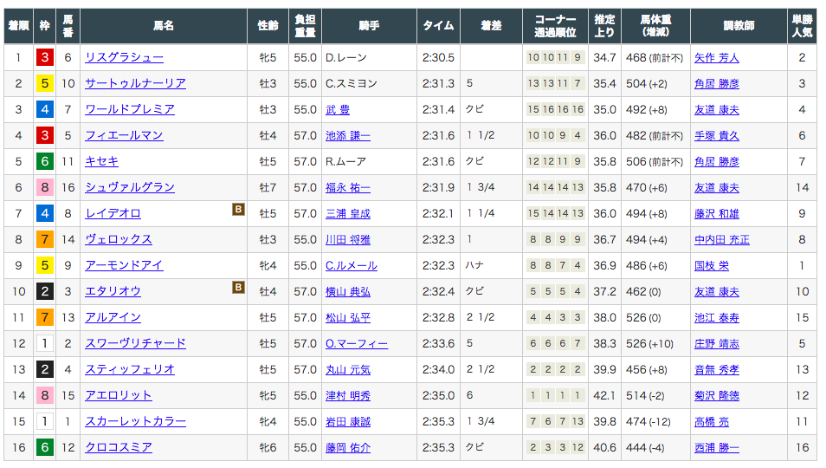Image resolution: width=826 pixels, height=468 pixels.
Task: Click white frame badge 1 in スワーヴリチャード row
Action: coord(45,343)
